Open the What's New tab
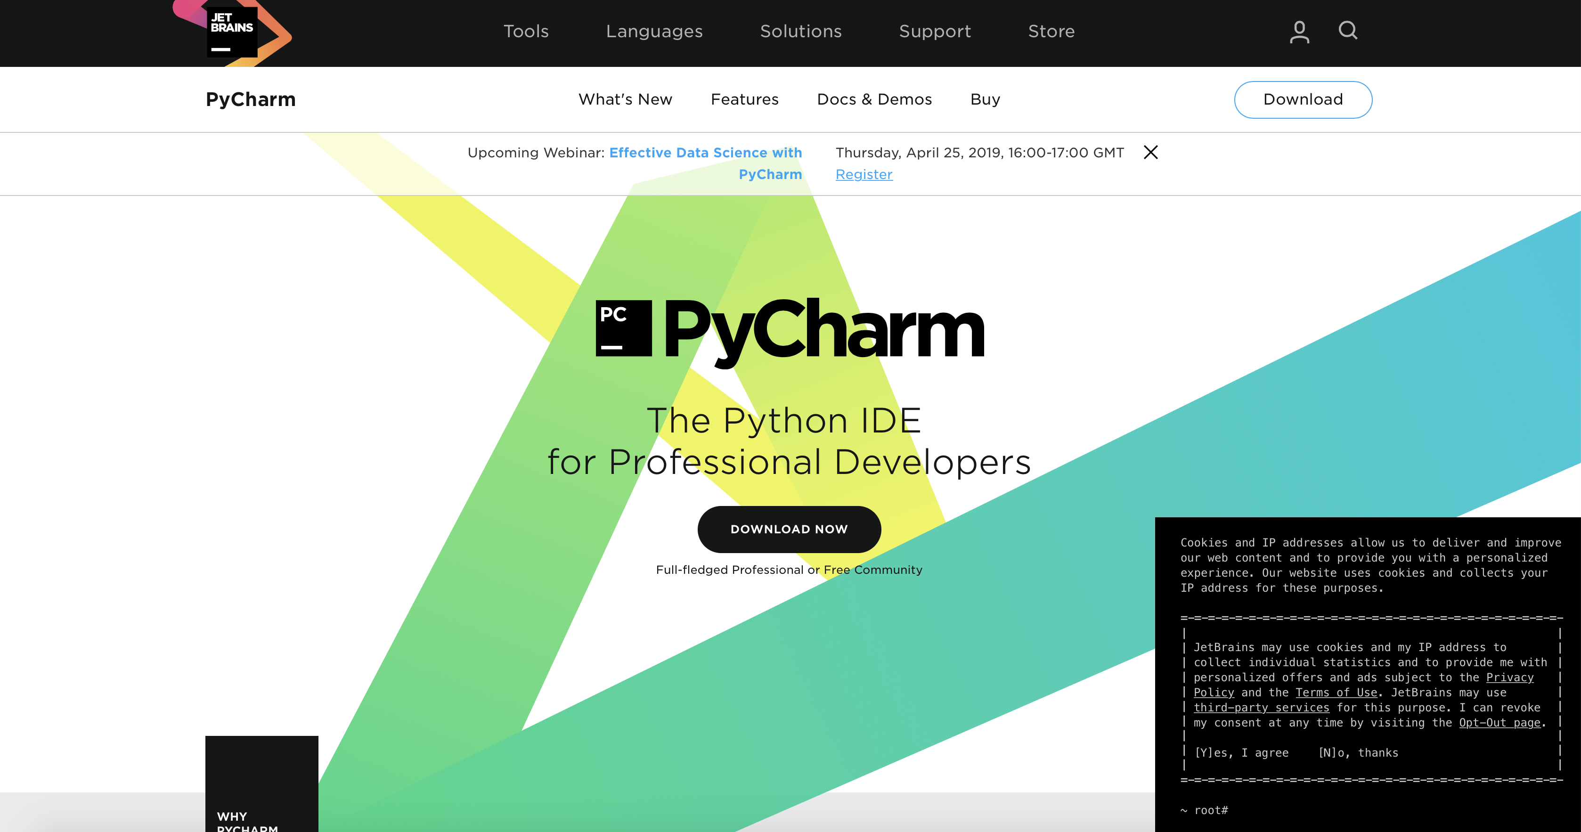1581x832 pixels. pyautogui.click(x=626, y=99)
